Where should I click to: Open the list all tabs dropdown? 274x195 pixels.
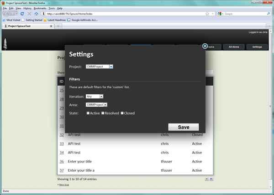(x=269, y=26)
